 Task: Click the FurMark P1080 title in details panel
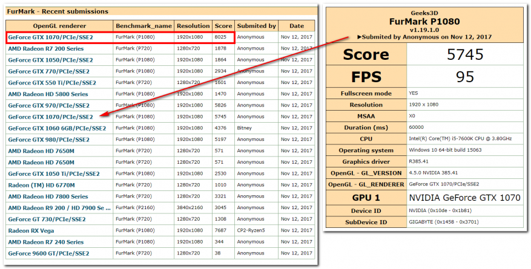point(424,22)
